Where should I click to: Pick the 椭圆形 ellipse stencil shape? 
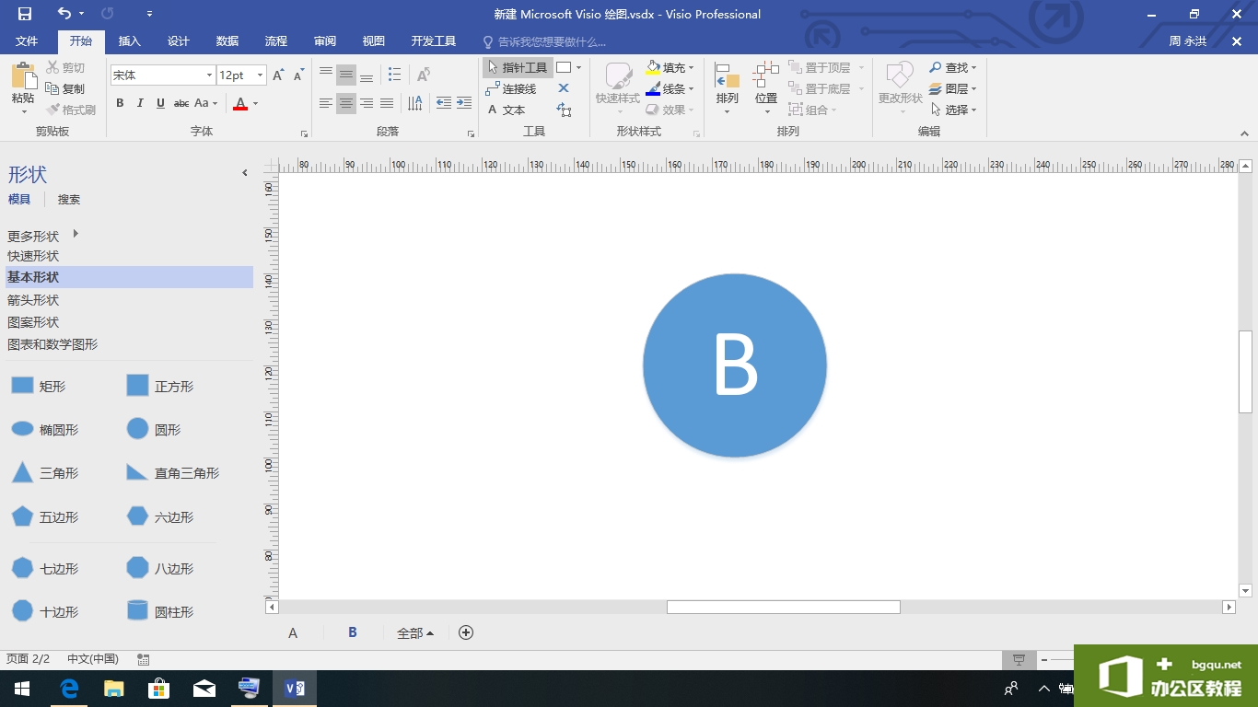pos(45,430)
